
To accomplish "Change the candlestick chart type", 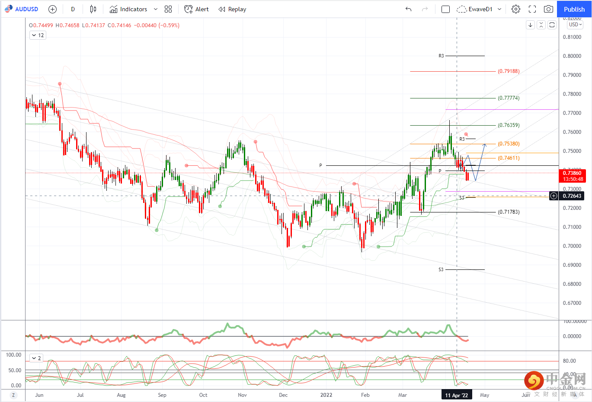I will click(x=93, y=9).
